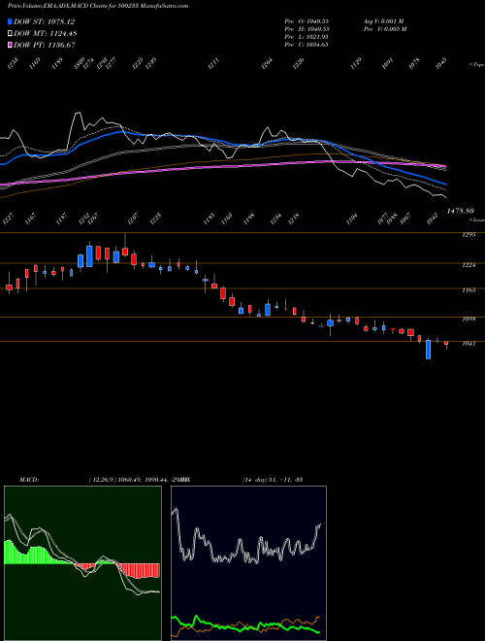Click the 'Pre V: 0.005 M' volume text
The width and height of the screenshot is (485, 641).
[385, 29]
